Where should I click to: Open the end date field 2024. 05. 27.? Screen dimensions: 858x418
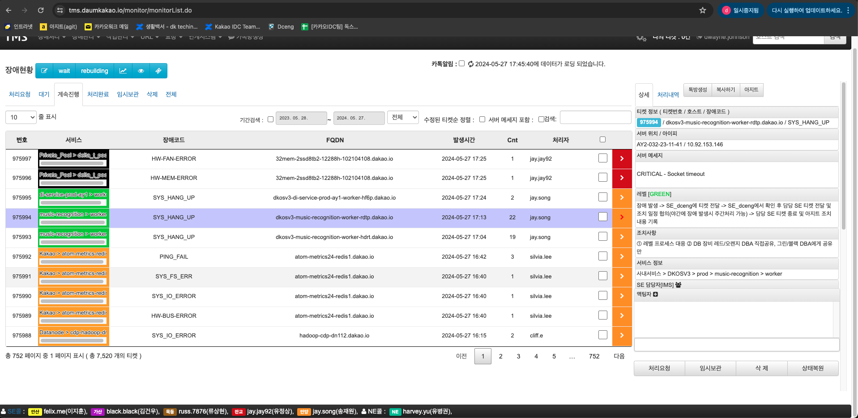359,118
